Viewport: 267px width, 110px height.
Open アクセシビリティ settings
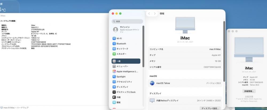126,82
